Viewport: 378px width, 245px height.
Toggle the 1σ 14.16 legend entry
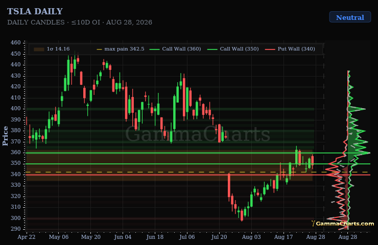(x=52, y=49)
